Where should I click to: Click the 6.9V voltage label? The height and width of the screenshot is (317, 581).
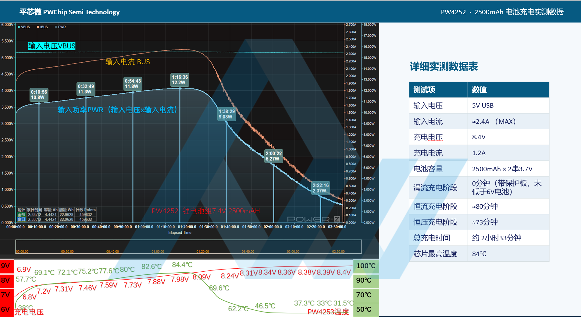[24, 270]
